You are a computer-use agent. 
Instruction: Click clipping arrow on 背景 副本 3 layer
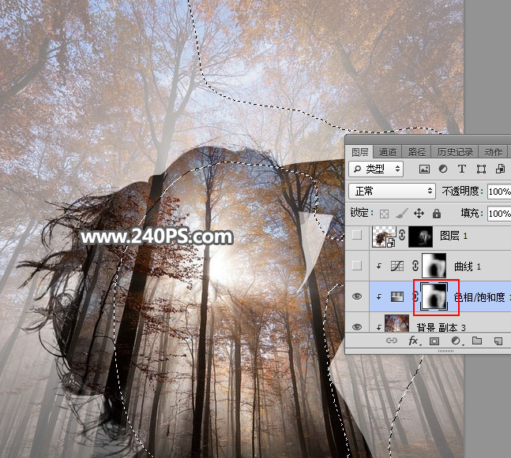[x=378, y=327]
